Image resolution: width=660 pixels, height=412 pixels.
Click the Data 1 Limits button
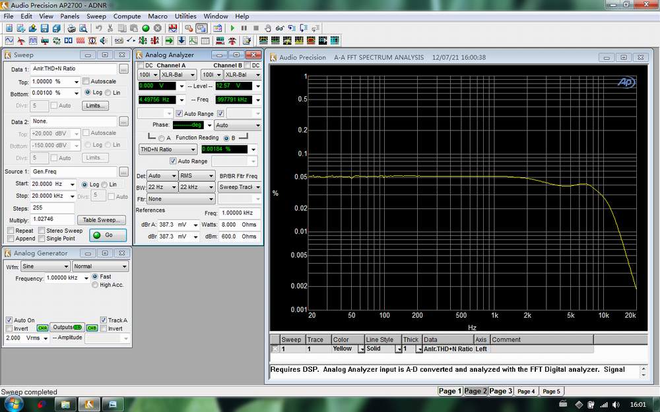pos(95,105)
